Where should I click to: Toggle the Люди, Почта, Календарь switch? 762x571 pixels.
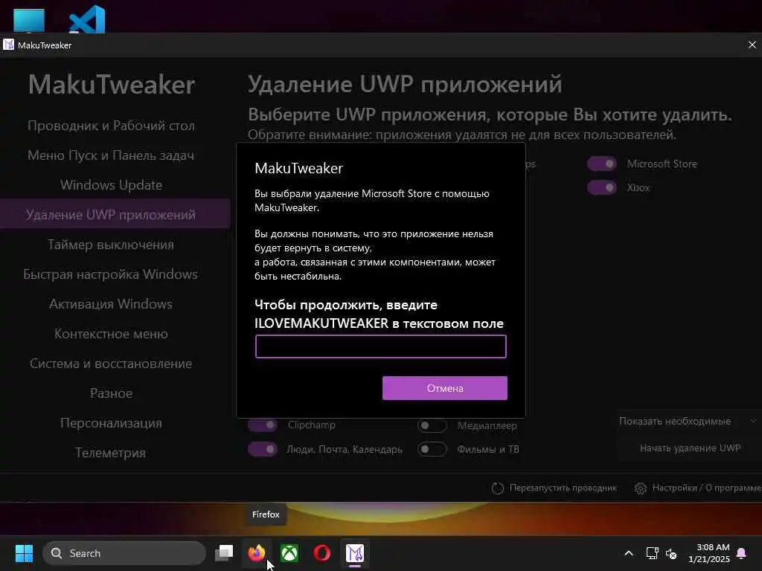coord(263,449)
